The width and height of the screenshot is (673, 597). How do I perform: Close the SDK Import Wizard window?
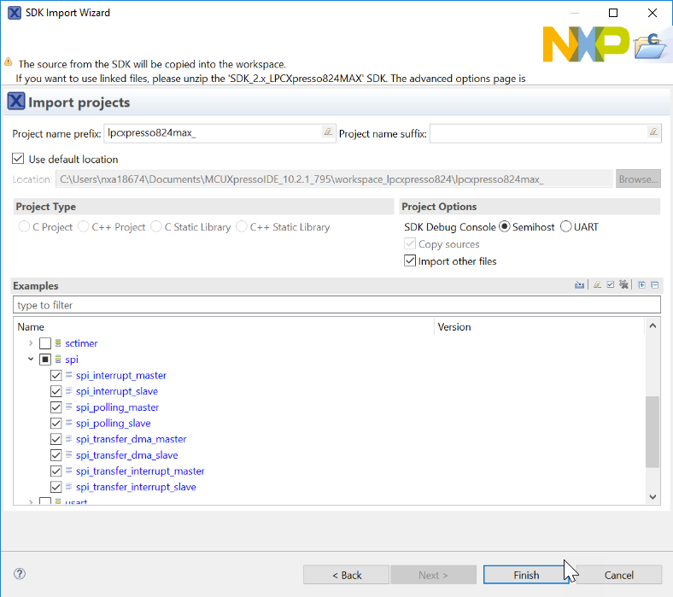pos(652,13)
